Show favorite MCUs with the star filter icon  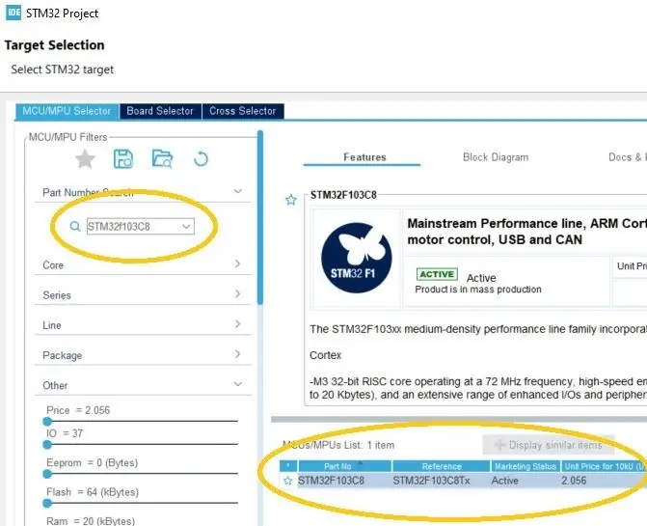point(85,159)
